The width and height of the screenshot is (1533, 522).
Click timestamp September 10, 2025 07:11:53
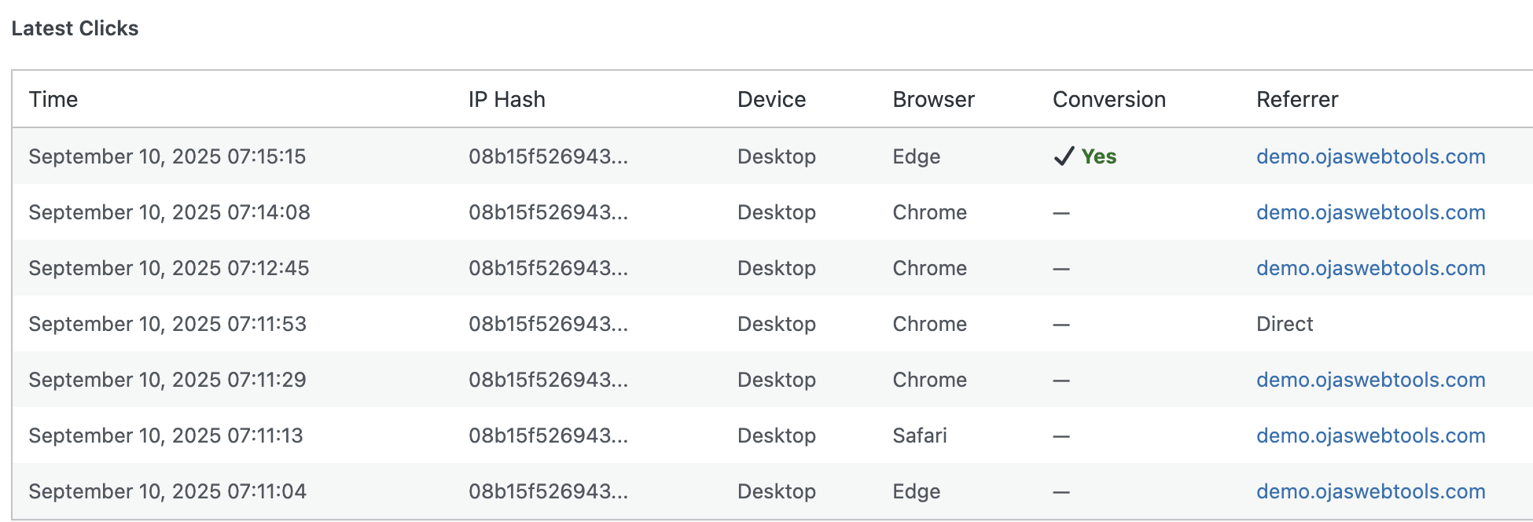pyautogui.click(x=167, y=324)
